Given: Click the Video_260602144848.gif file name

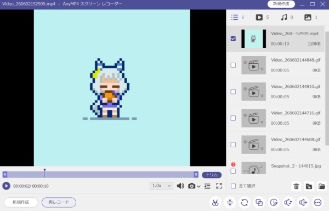Looking at the screenshot, I should tap(296, 60).
